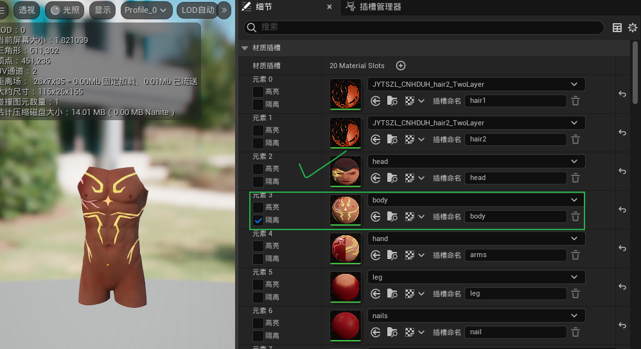
Task: Open 透视 perspective view menu
Action: click(26, 10)
